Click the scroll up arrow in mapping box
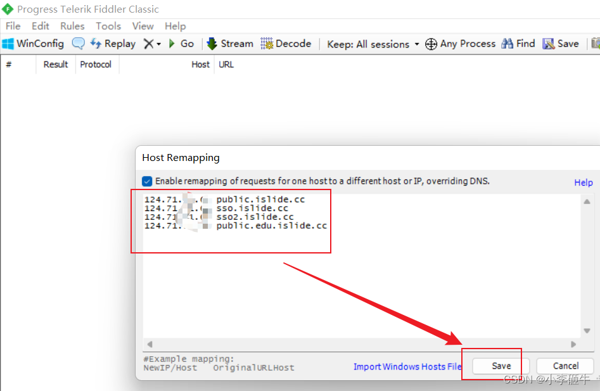The width and height of the screenshot is (600, 391). click(x=587, y=202)
